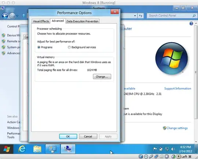Confirm Performance Options with OK
The height and width of the screenshot is (159, 198).
(68, 136)
